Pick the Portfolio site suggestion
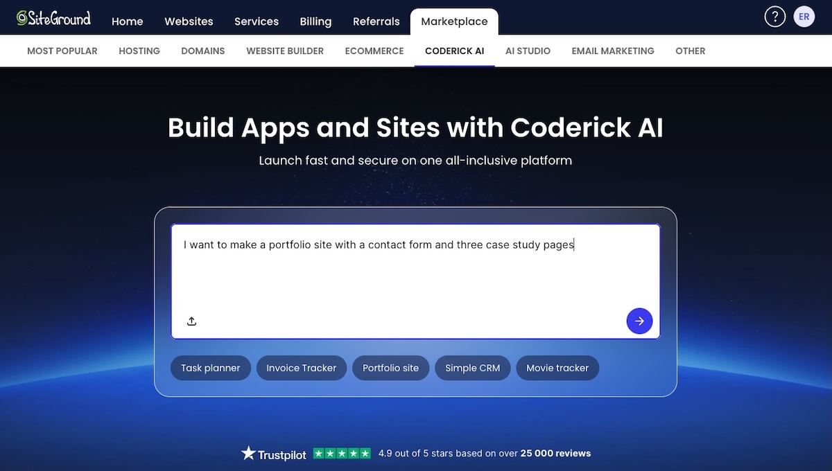This screenshot has width=832, height=471. (x=391, y=368)
